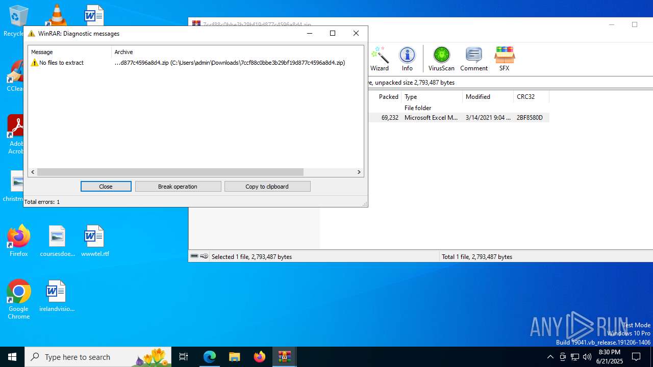Click the taskbar clock showing 8:30 PM
Screen dimensions: 653x367
pyautogui.click(x=610, y=357)
